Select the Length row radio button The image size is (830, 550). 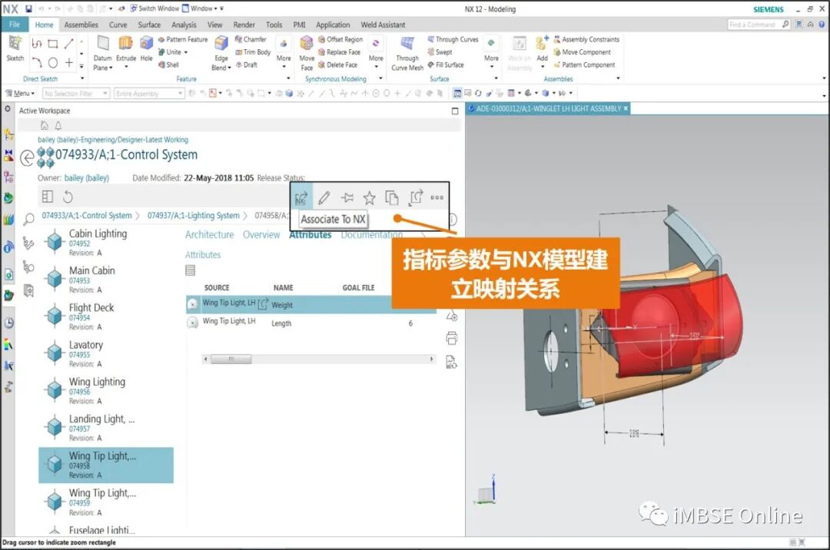[193, 322]
